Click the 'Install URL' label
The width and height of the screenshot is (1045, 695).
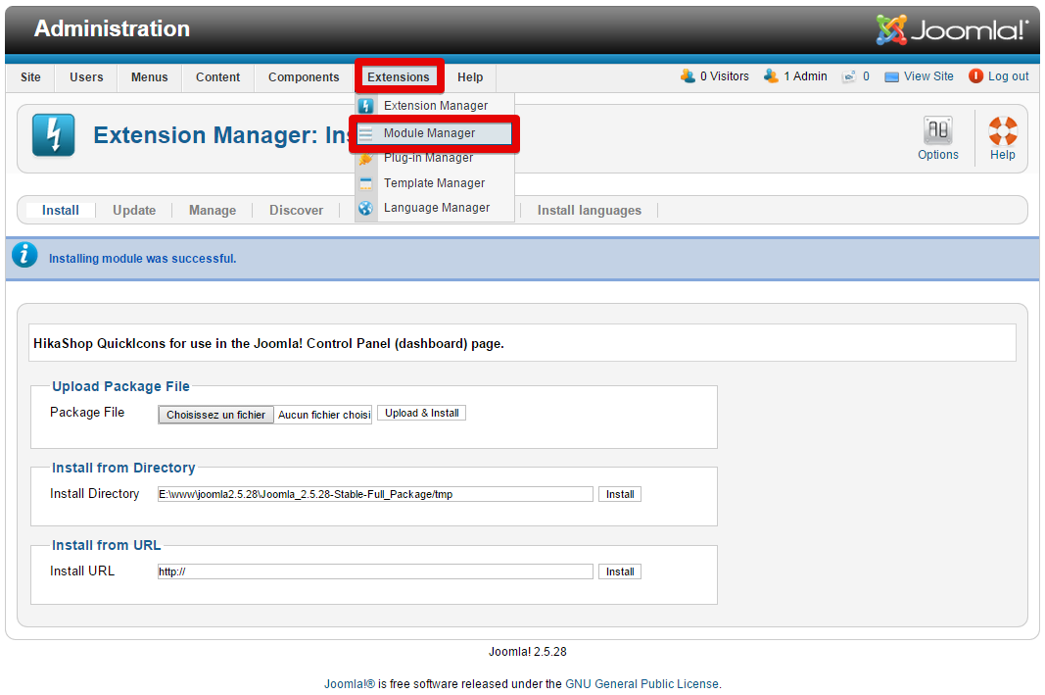(82, 571)
